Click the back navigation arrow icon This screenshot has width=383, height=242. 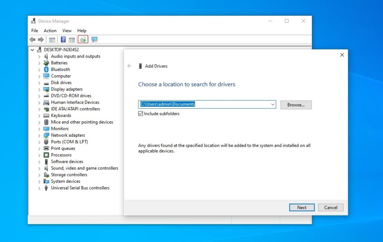pos(33,39)
